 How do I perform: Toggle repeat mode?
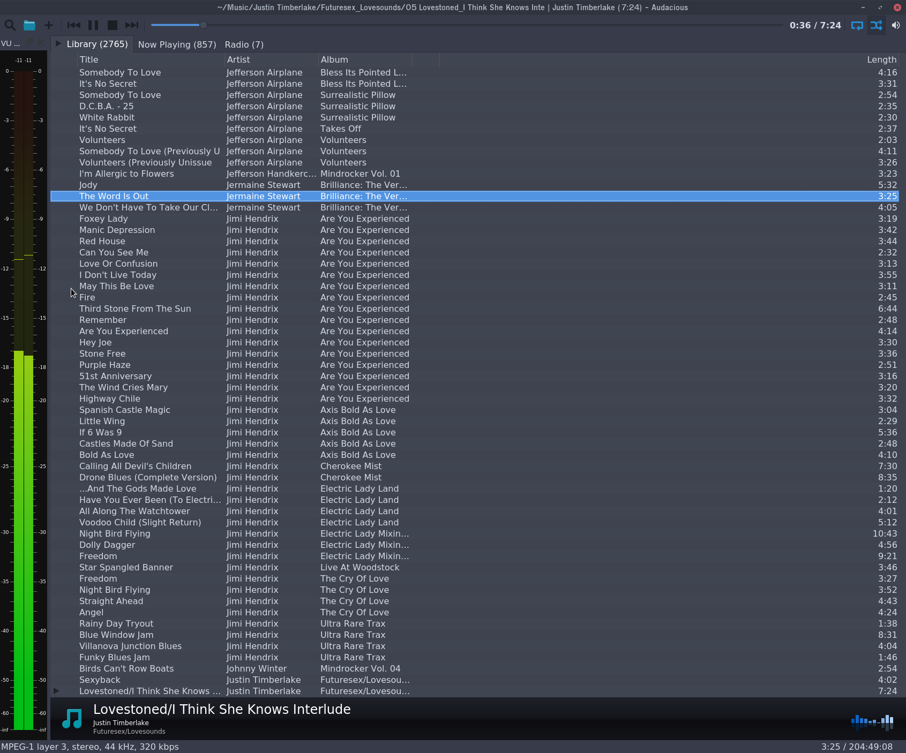(857, 25)
